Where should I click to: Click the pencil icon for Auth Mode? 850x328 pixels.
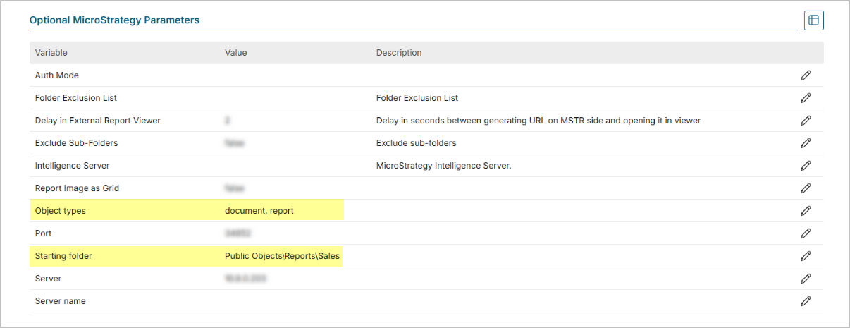coord(806,75)
